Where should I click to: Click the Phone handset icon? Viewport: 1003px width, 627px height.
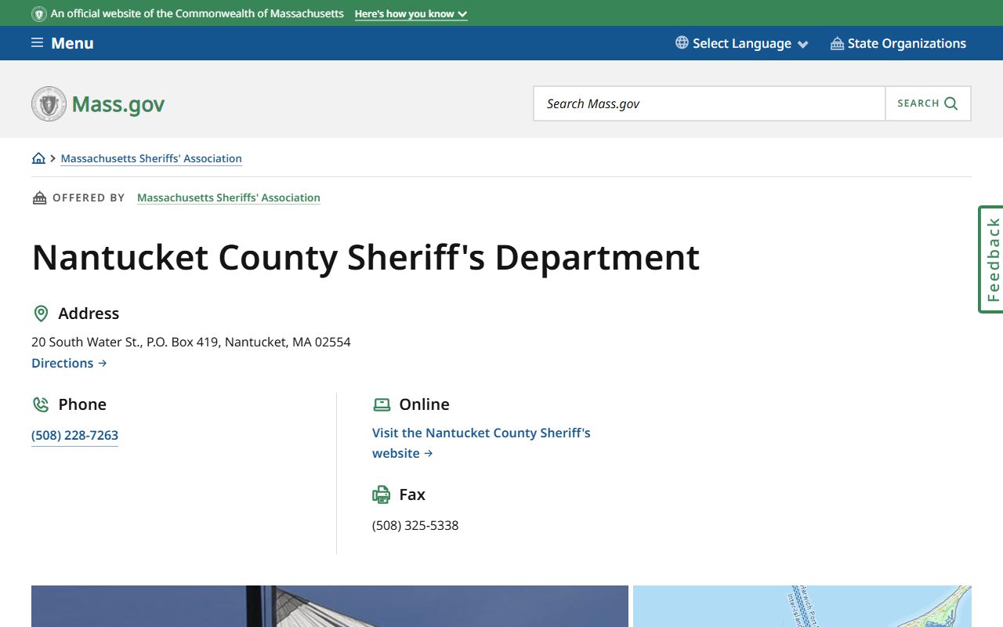[x=41, y=404]
